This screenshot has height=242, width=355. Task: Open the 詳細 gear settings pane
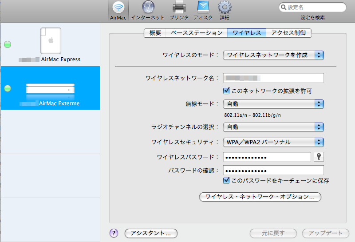[225, 10]
